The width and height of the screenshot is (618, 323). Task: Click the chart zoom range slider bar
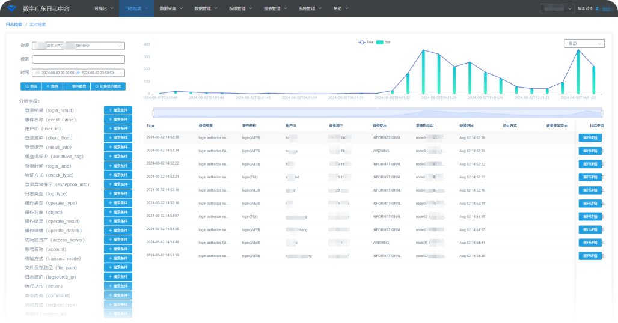[x=377, y=112]
